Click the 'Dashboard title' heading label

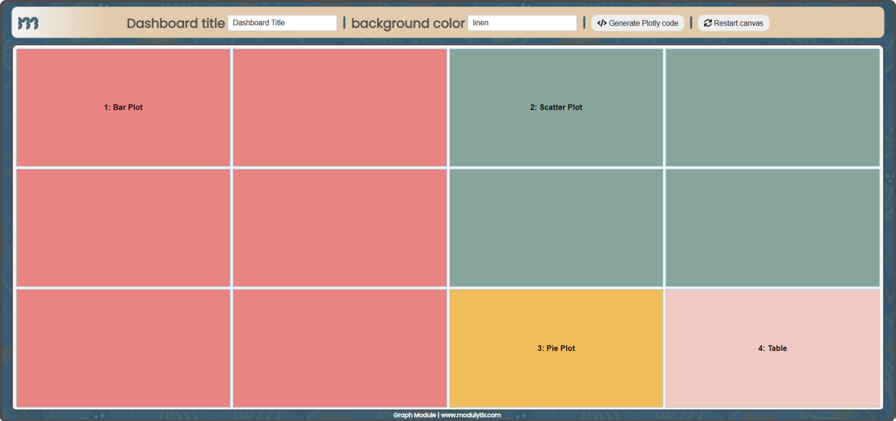(175, 23)
